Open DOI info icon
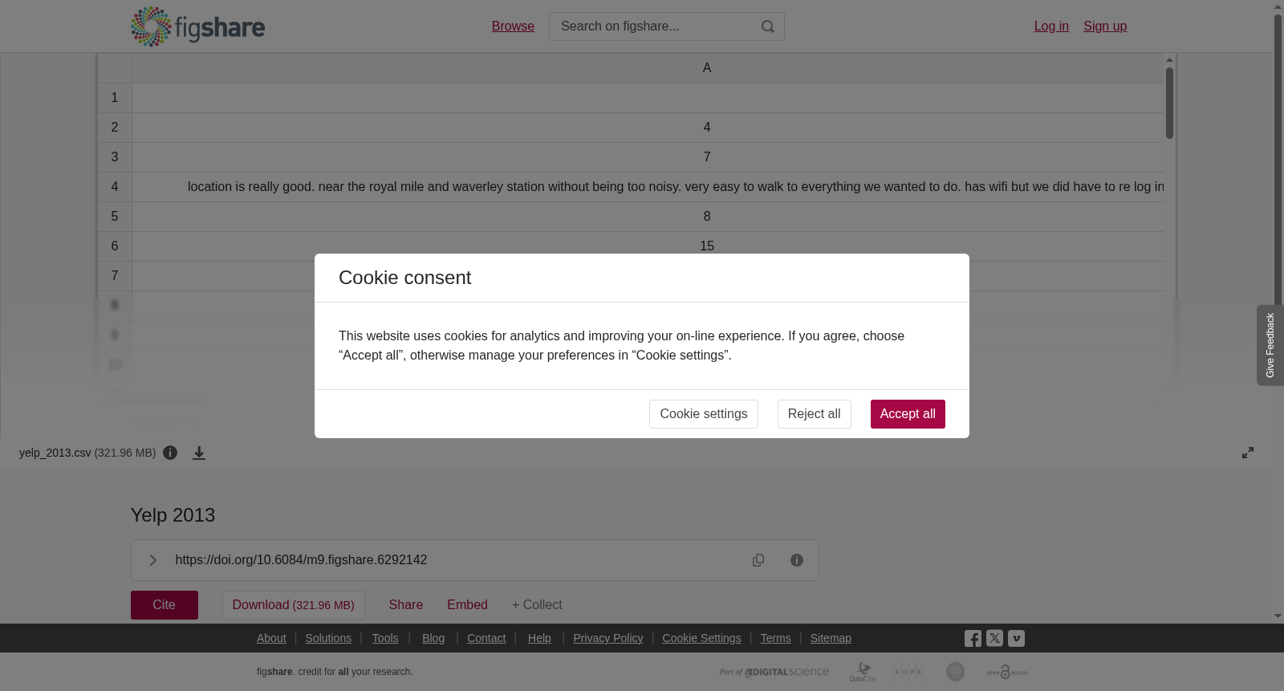1284x691 pixels. (797, 560)
